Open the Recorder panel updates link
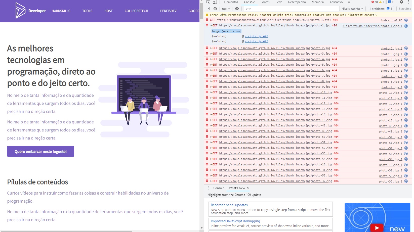The image size is (414, 232). point(229,205)
